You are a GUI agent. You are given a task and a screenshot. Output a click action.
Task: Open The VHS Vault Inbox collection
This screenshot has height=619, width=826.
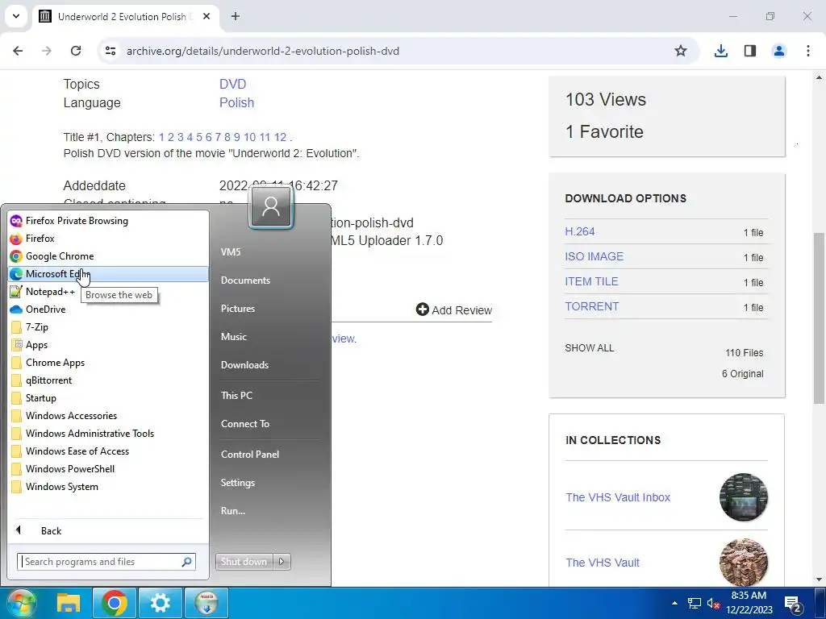coord(618,497)
